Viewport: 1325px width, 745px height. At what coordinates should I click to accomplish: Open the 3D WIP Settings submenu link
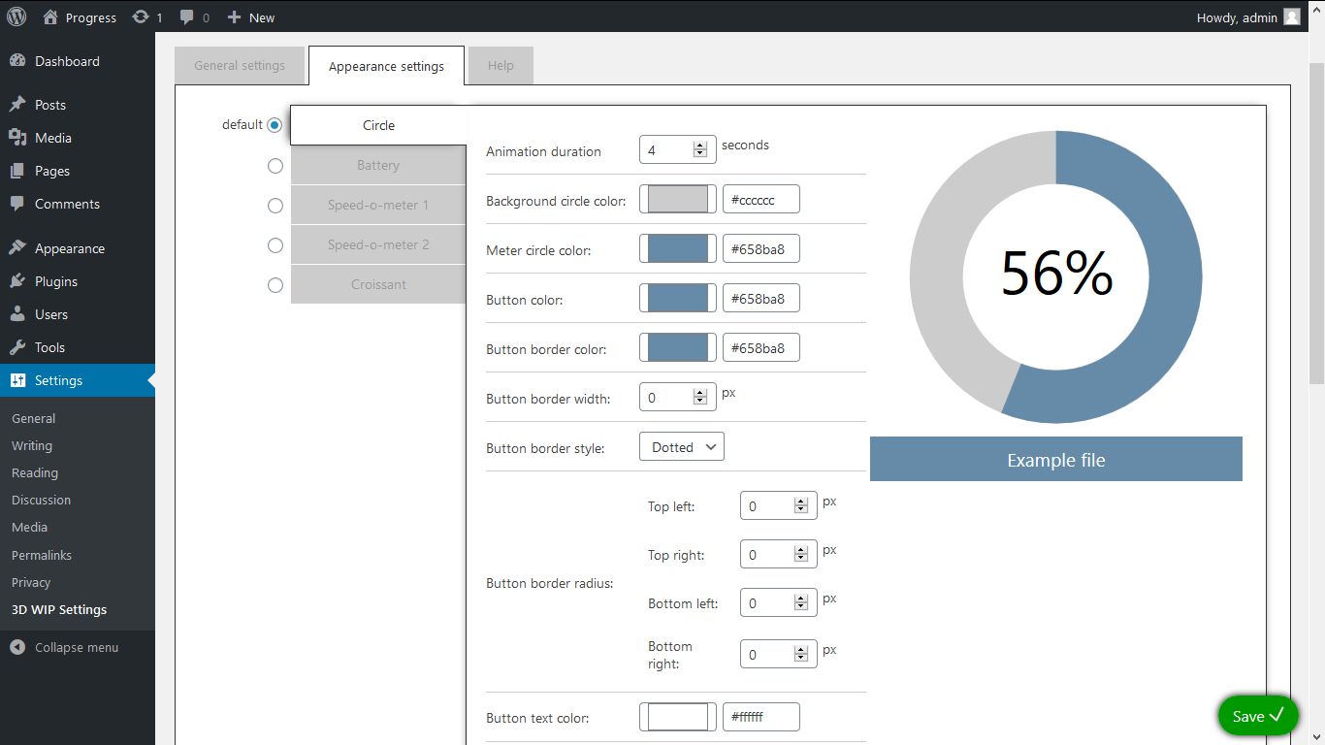tap(59, 610)
